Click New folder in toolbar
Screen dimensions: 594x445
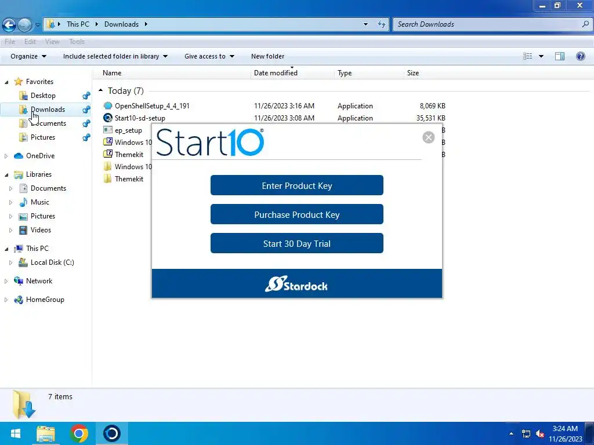267,56
